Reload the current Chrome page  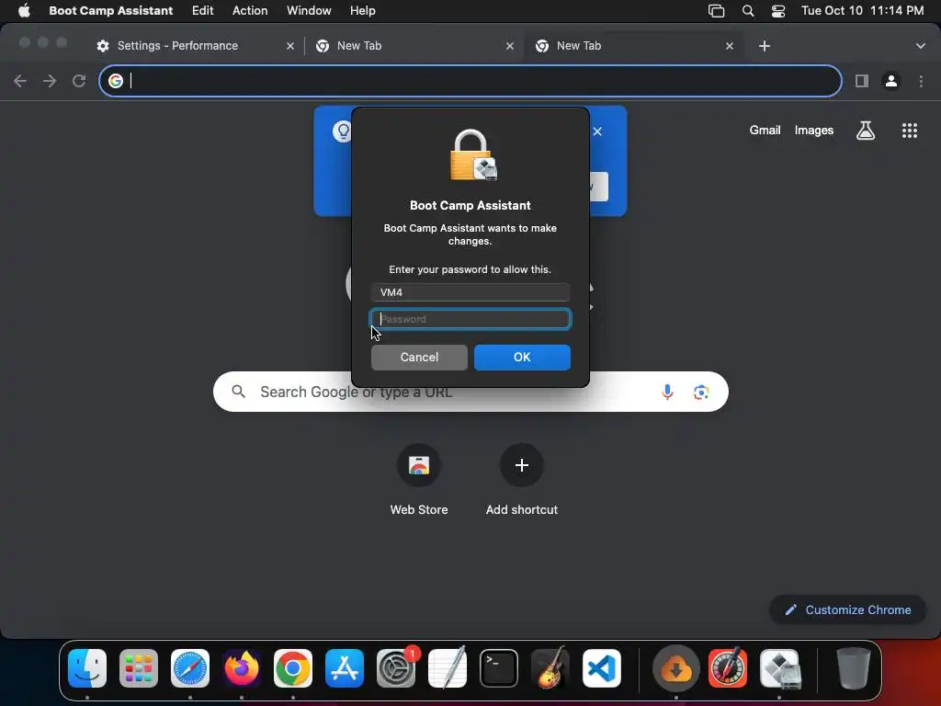pyautogui.click(x=79, y=81)
